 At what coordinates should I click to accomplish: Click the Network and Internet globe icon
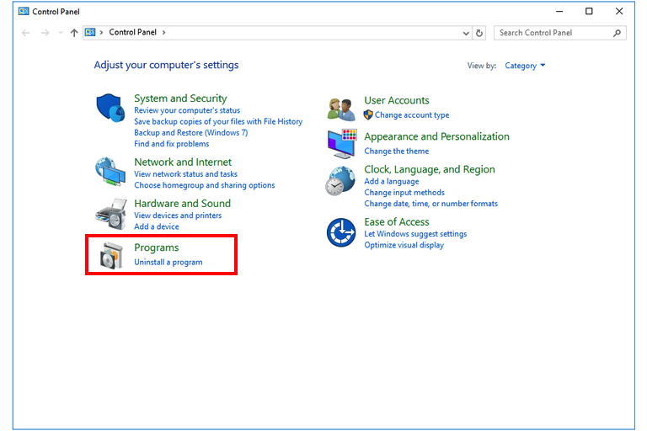coord(110,172)
